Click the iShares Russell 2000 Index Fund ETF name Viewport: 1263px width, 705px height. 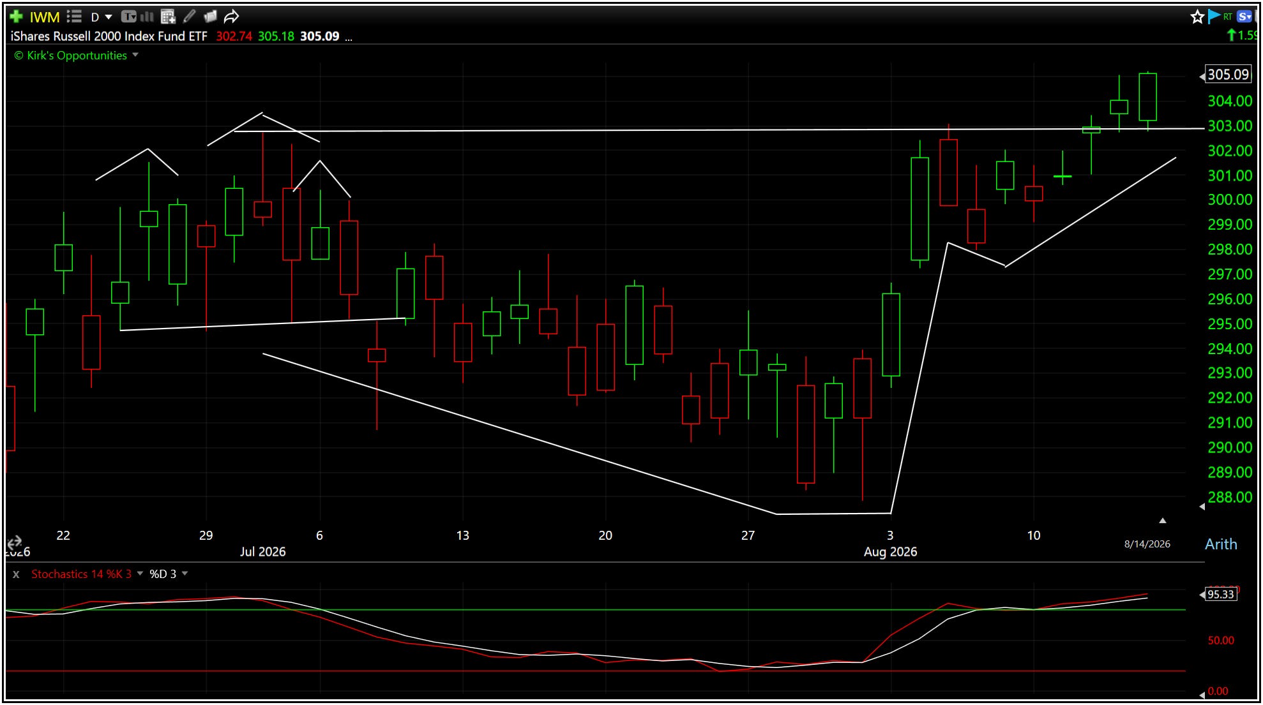(x=109, y=36)
